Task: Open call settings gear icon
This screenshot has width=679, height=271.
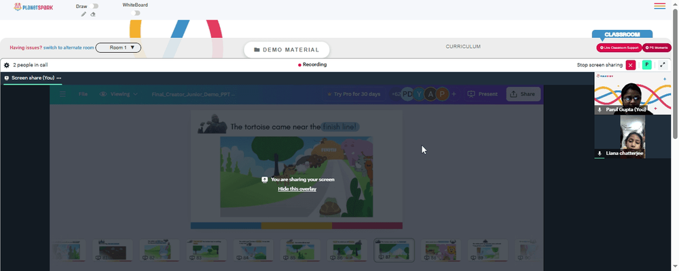Action: point(7,65)
